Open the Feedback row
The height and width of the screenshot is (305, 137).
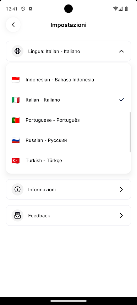coord(68,215)
